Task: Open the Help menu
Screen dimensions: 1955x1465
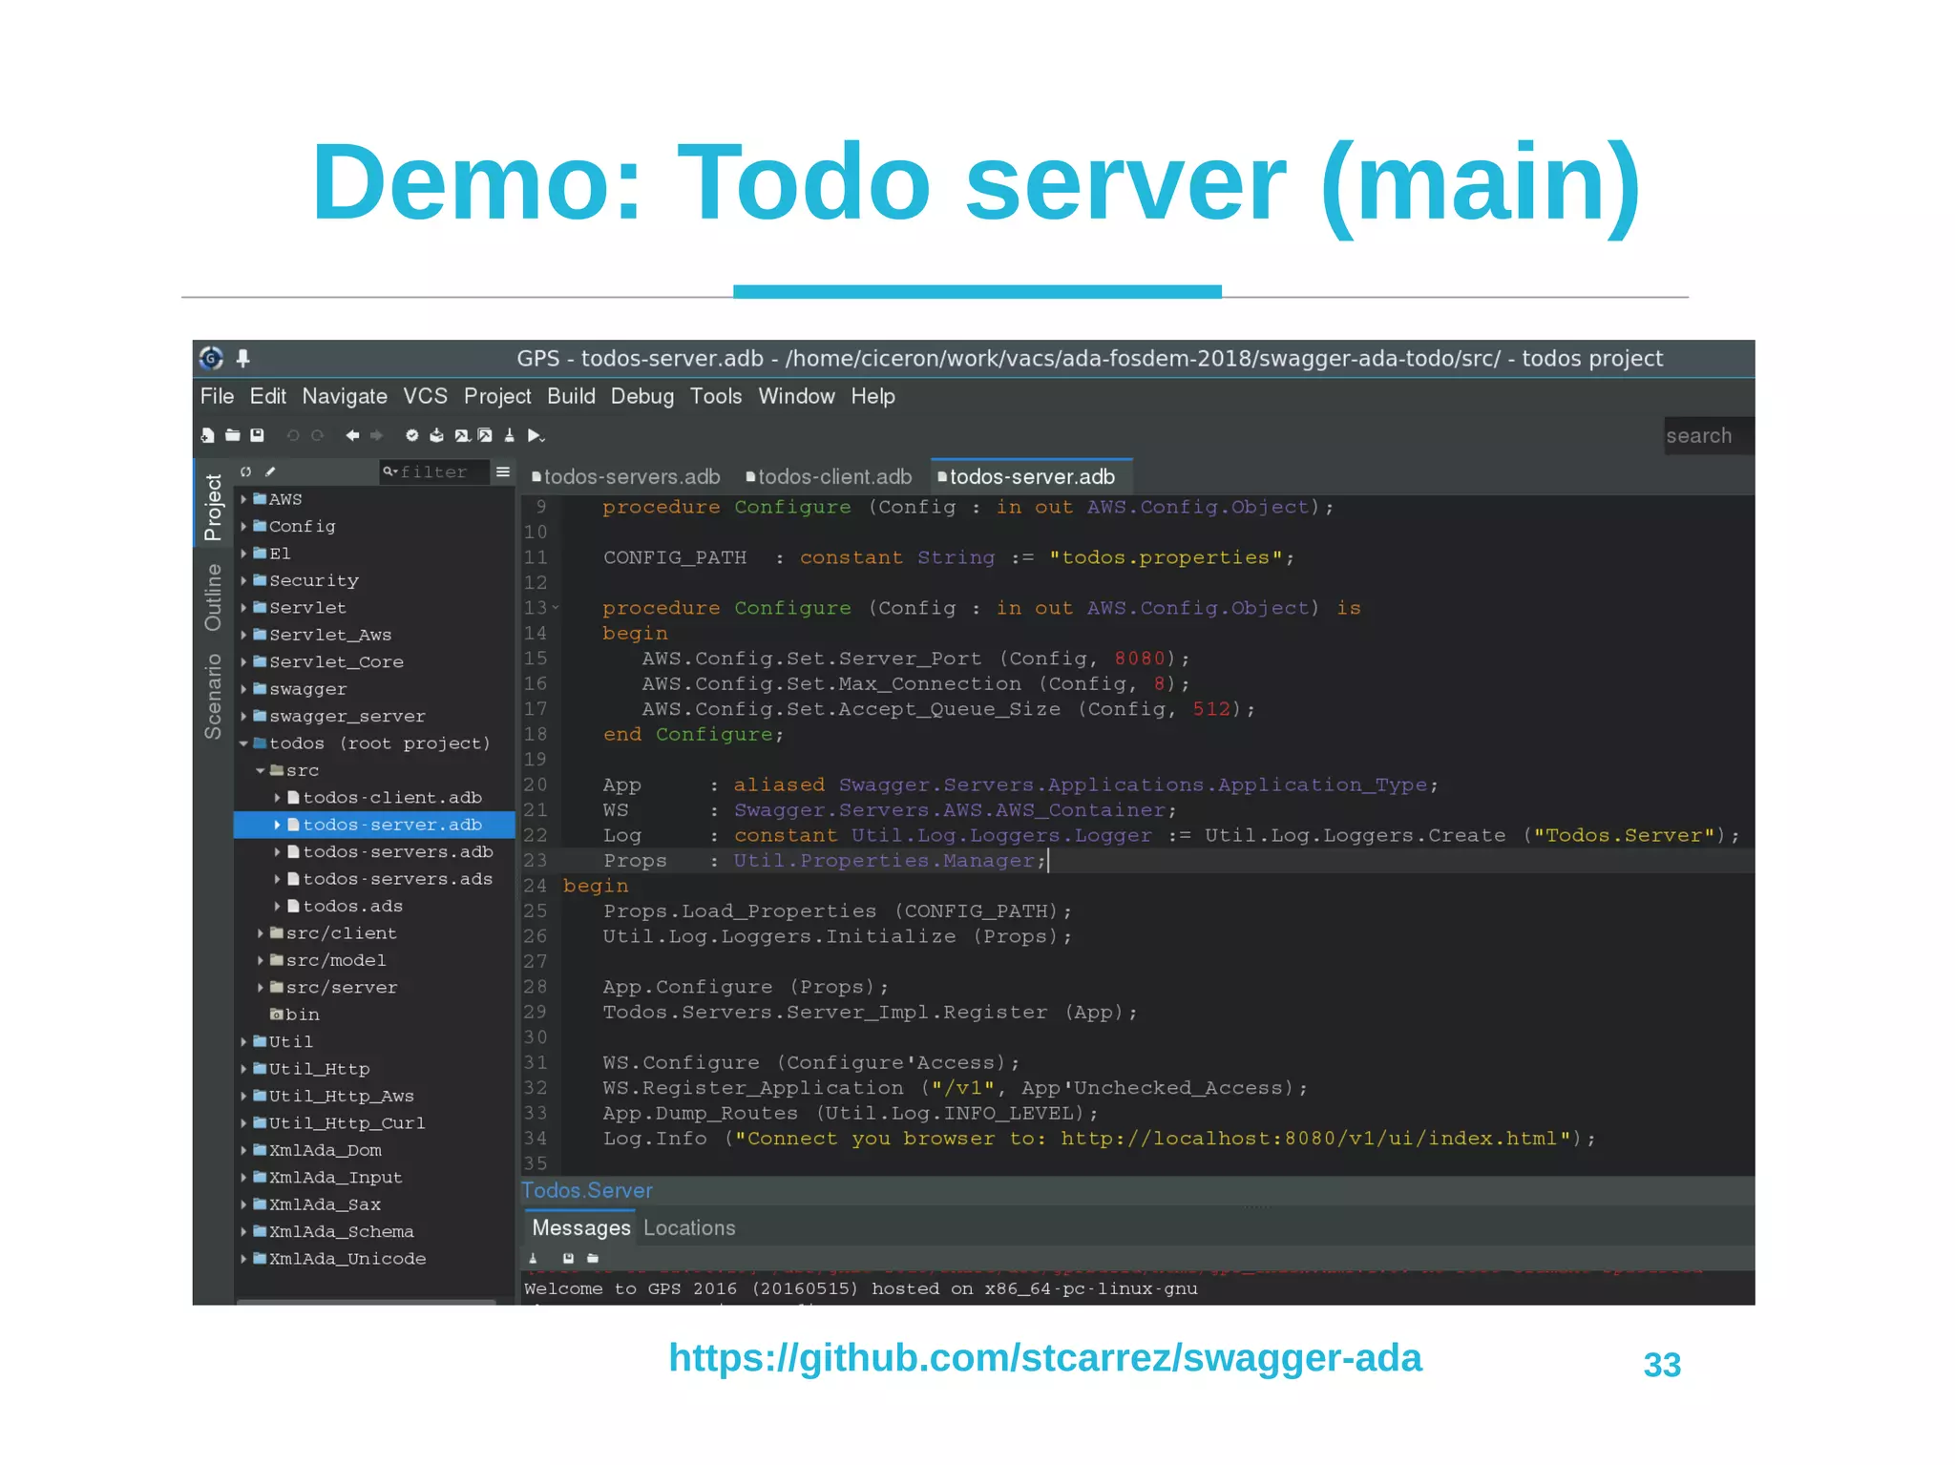Action: (873, 396)
